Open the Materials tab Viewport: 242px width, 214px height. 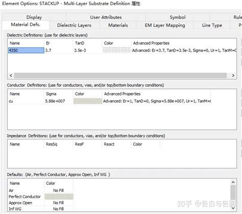[x=118, y=26]
